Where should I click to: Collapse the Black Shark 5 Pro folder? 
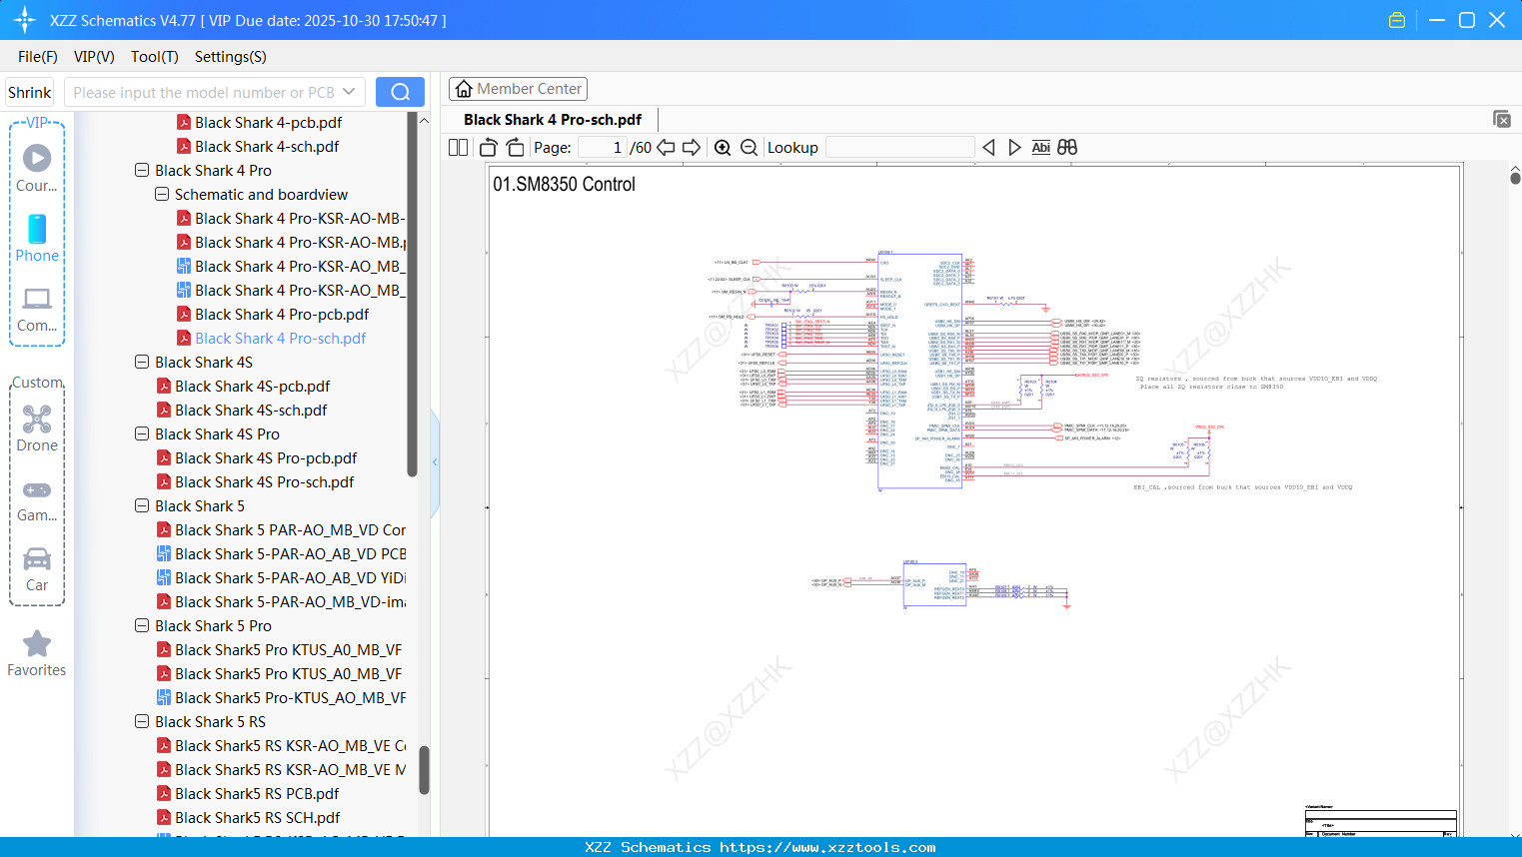pyautogui.click(x=142, y=626)
